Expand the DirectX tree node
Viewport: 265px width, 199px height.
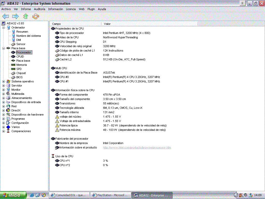coord(3,110)
